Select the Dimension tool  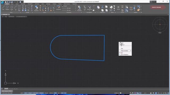pyautogui.click(x=90, y=8)
